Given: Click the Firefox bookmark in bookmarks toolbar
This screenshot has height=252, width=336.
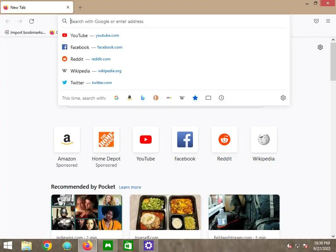Looking at the screenshot, I should (x=53, y=32).
